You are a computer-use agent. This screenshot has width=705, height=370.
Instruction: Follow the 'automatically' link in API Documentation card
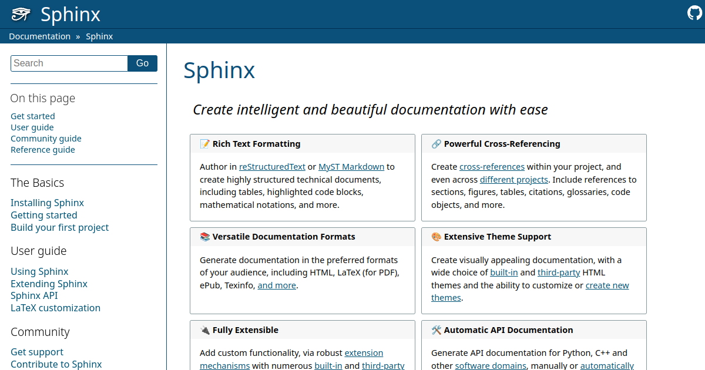[x=607, y=366]
